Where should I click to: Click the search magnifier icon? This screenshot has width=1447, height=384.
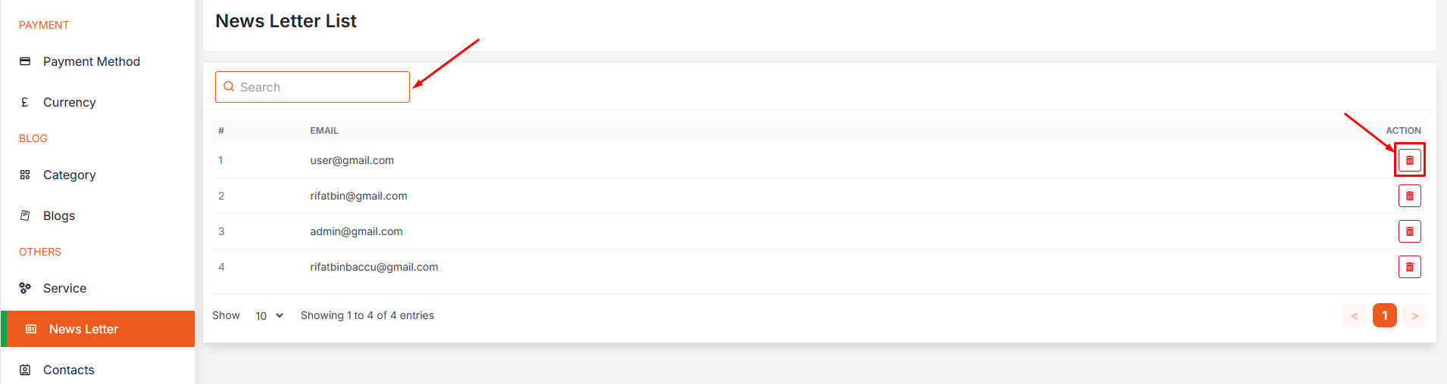click(229, 87)
